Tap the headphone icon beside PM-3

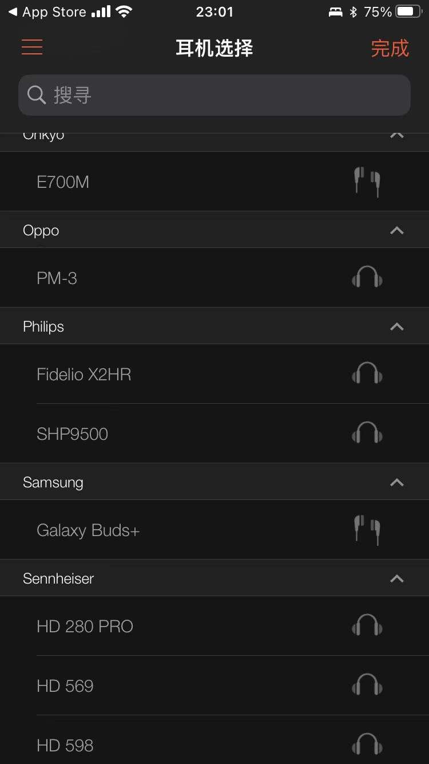click(x=367, y=278)
